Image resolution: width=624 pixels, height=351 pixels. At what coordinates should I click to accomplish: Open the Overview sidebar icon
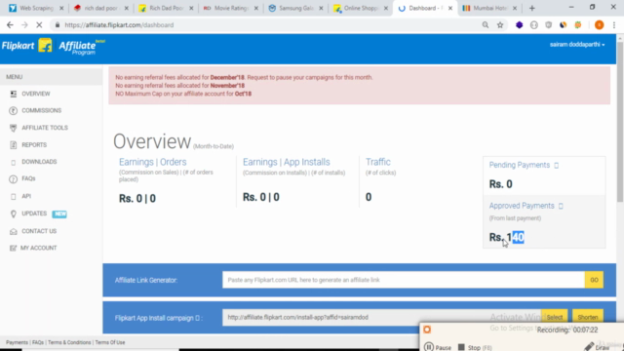13,94
